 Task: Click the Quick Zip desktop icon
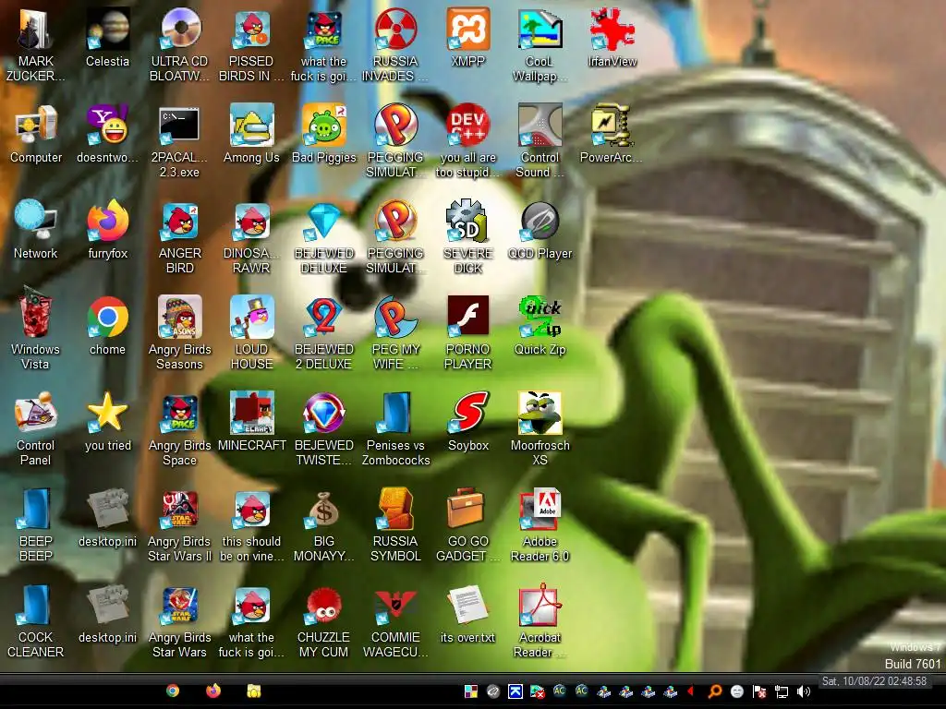tap(540, 326)
